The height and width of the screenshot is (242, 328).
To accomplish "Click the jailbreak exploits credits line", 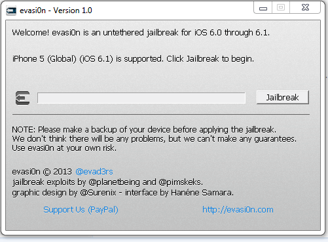I will point(107,182).
